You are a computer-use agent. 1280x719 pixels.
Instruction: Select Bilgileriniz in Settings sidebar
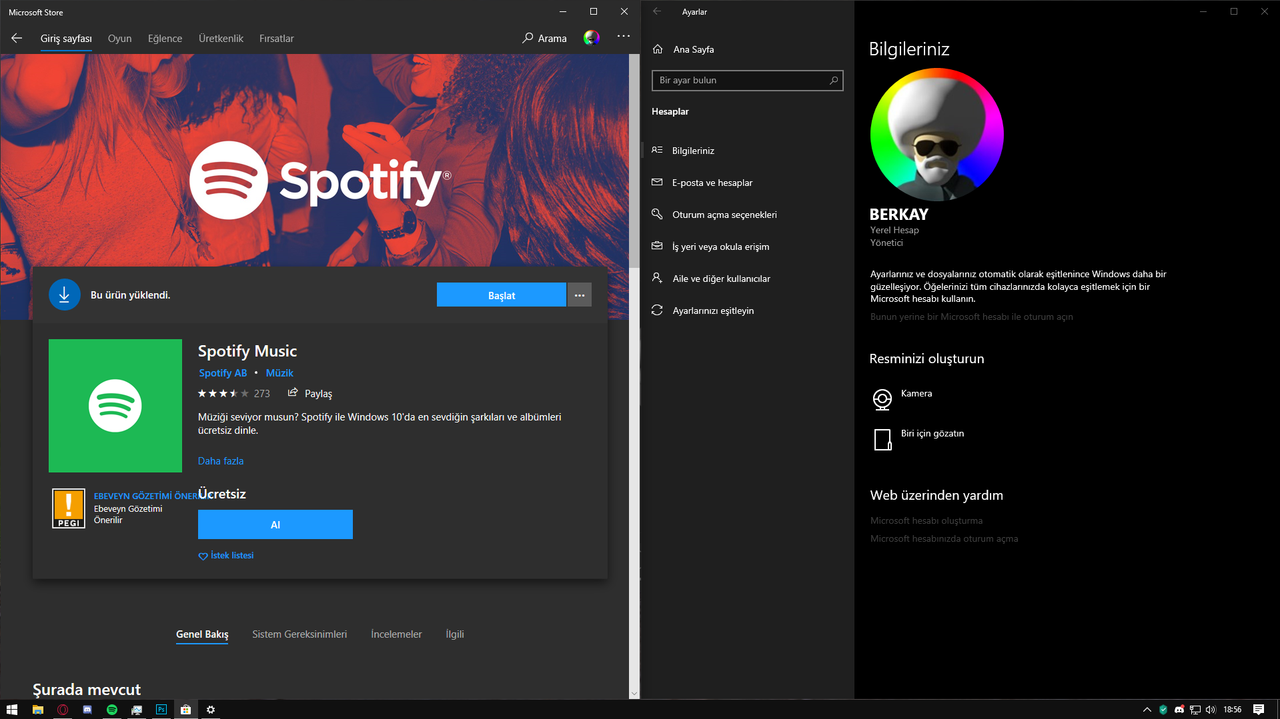[x=747, y=151]
